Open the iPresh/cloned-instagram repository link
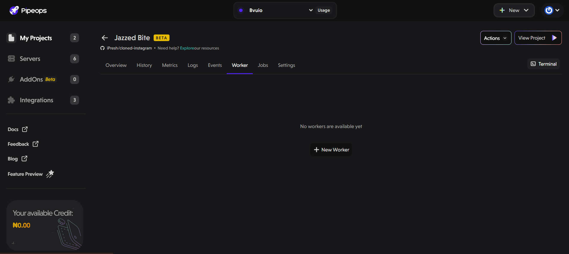Screen dimensions: 569x254 pos(129,48)
